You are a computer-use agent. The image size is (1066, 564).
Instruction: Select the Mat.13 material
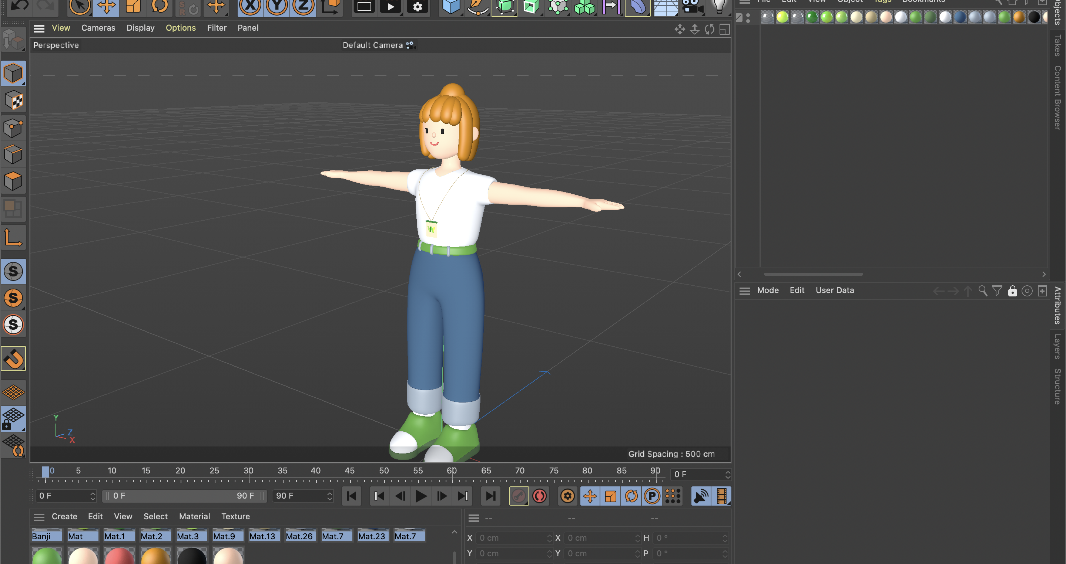[264, 536]
